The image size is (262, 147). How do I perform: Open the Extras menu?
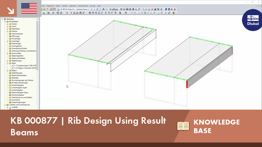(58, 6)
